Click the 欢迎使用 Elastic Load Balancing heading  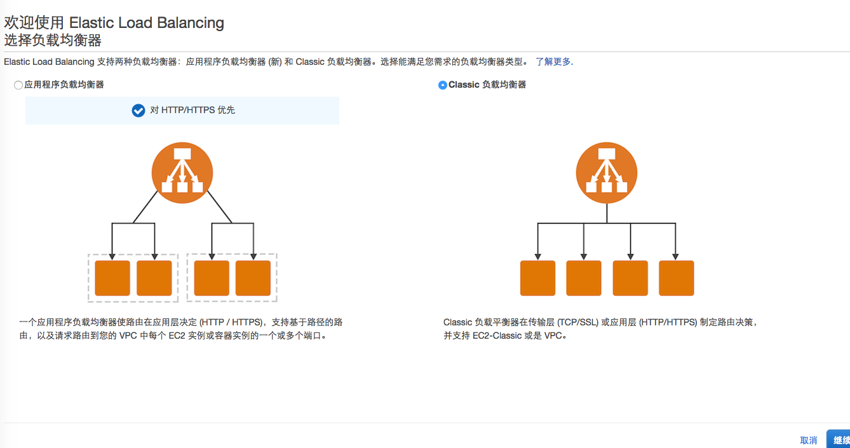pos(114,23)
